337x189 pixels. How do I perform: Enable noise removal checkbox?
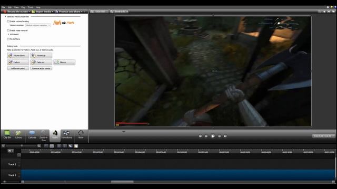(8, 30)
